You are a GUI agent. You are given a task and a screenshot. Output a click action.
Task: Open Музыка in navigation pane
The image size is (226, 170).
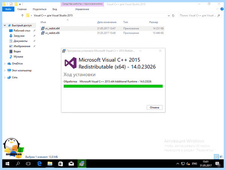(x=18, y=56)
